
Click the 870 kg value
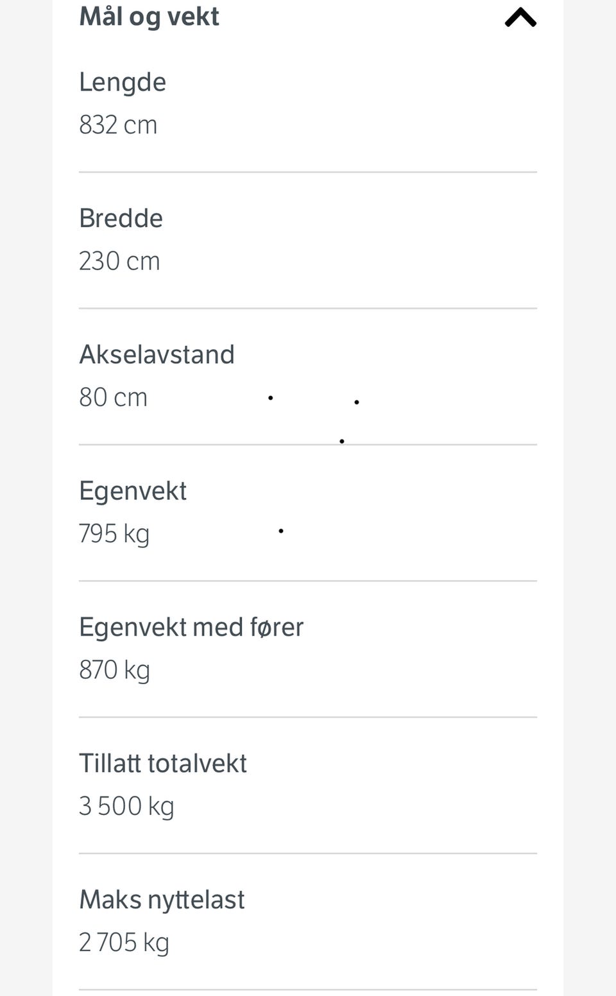coord(114,669)
